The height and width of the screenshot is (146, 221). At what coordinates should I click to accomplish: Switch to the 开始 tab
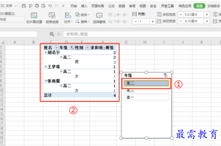pyautogui.click(x=74, y=6)
